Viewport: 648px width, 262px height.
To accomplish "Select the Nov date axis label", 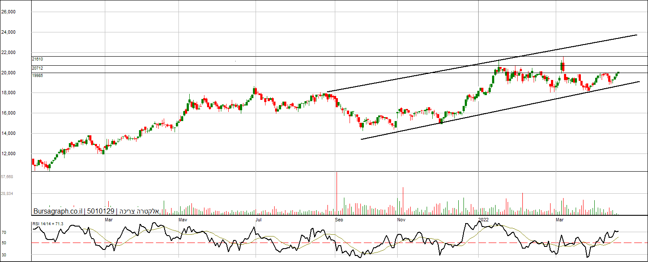I will pos(401,220).
